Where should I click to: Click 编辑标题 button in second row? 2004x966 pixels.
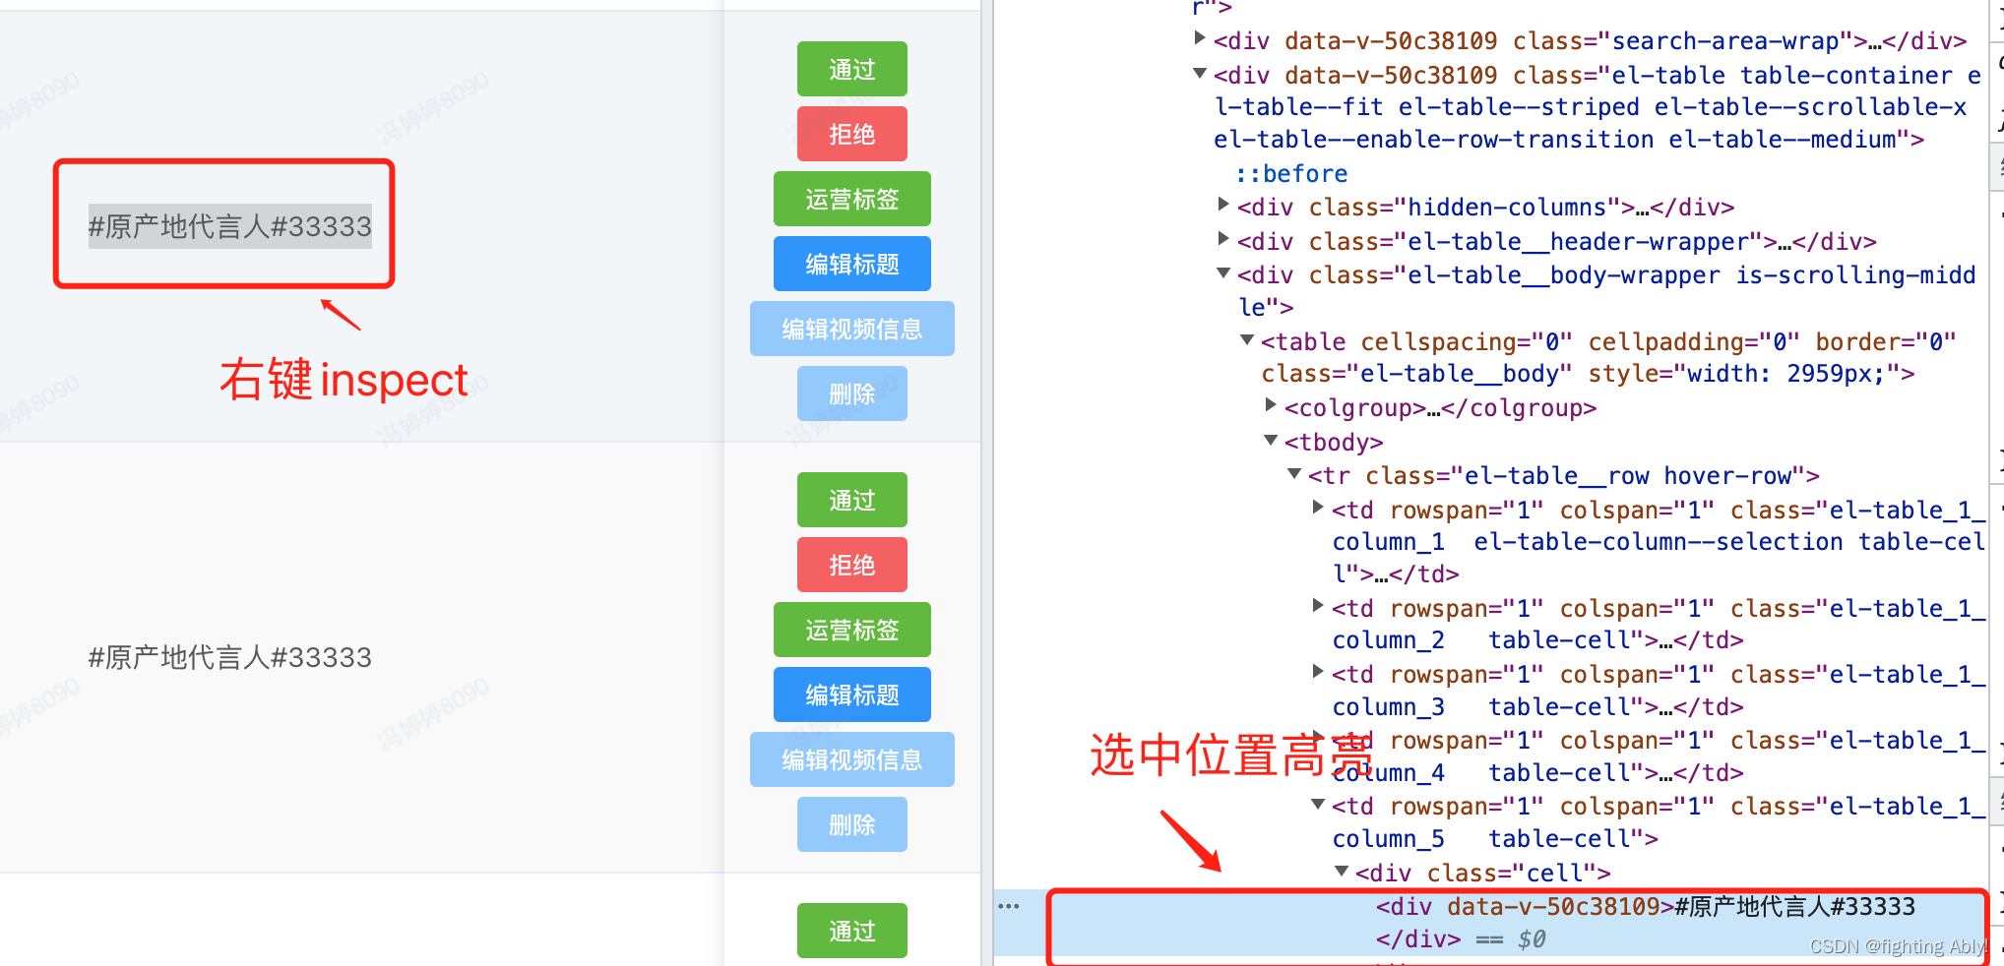tap(851, 694)
